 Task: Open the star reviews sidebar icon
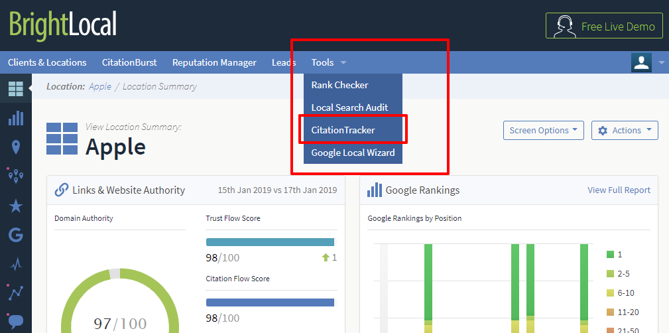coord(16,206)
